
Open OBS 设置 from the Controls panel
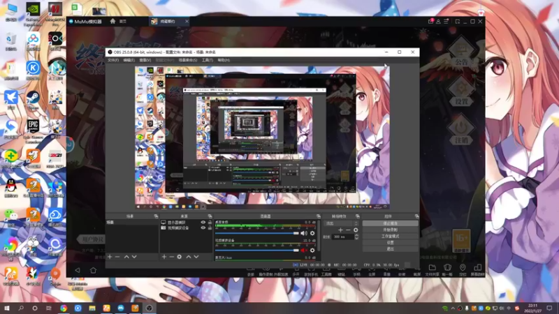coord(391,242)
